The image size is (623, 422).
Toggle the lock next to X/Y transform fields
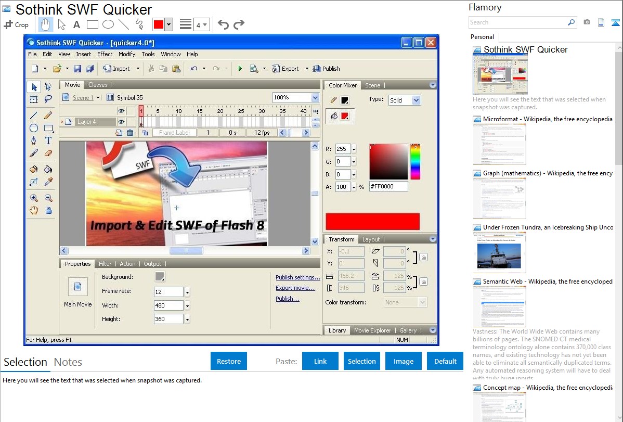[x=423, y=257]
